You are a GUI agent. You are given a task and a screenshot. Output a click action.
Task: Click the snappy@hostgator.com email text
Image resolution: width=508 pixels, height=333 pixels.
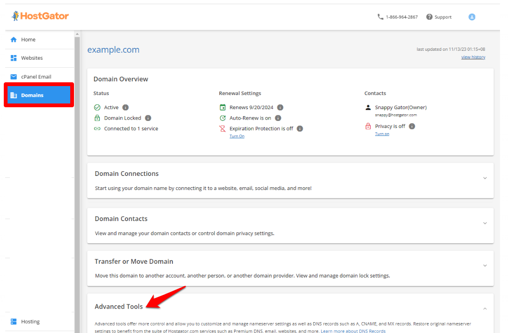396,115
